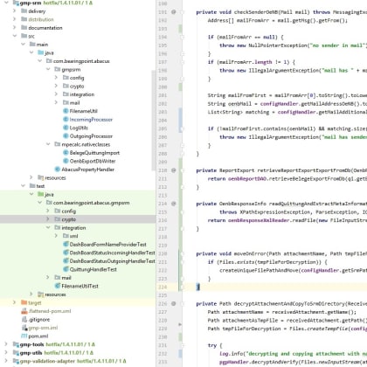This screenshot has height=367, width=367.
Task: Expand the gmp-validation-adapter module
Action: [x=6, y=361]
